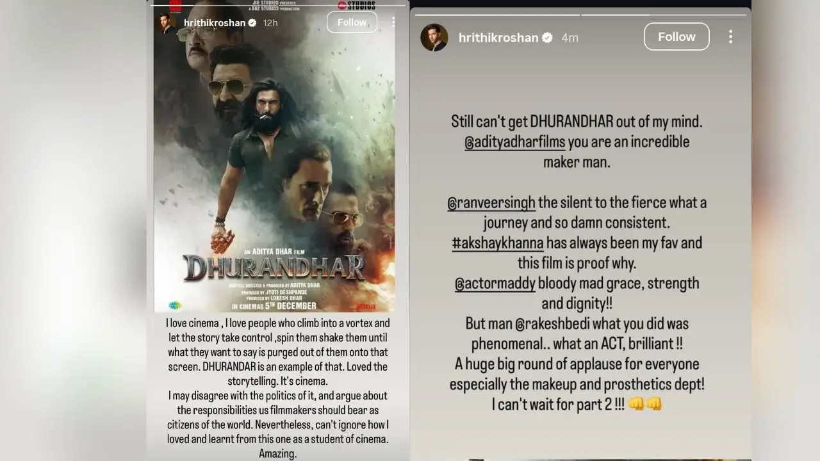Open three-dot options on right story

(730, 36)
